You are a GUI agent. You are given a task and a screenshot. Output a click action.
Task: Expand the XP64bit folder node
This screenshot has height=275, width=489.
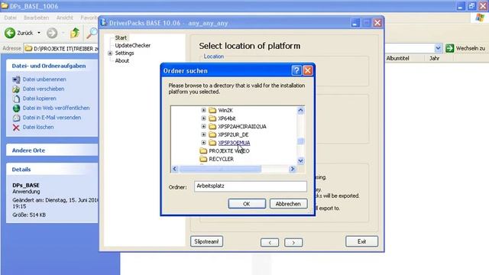[x=204, y=118]
